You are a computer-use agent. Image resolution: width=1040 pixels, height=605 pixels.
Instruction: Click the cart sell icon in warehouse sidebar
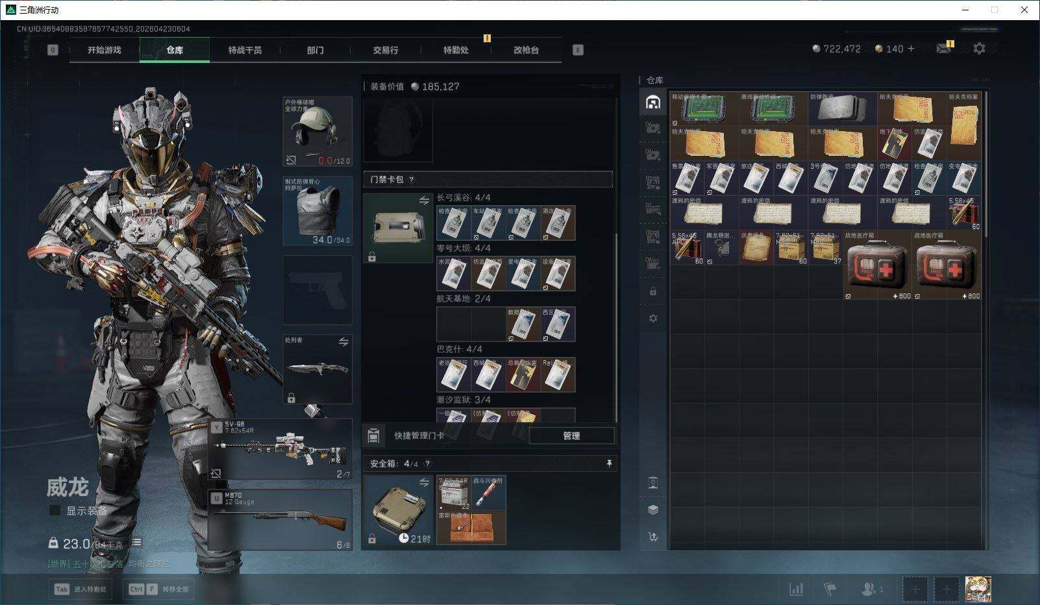[653, 537]
